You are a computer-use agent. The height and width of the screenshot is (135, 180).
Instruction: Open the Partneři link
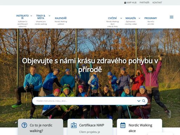[144, 2]
